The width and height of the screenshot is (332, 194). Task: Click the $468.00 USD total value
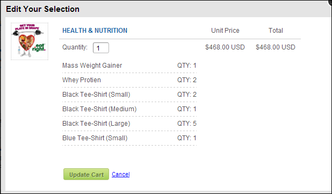276,47
